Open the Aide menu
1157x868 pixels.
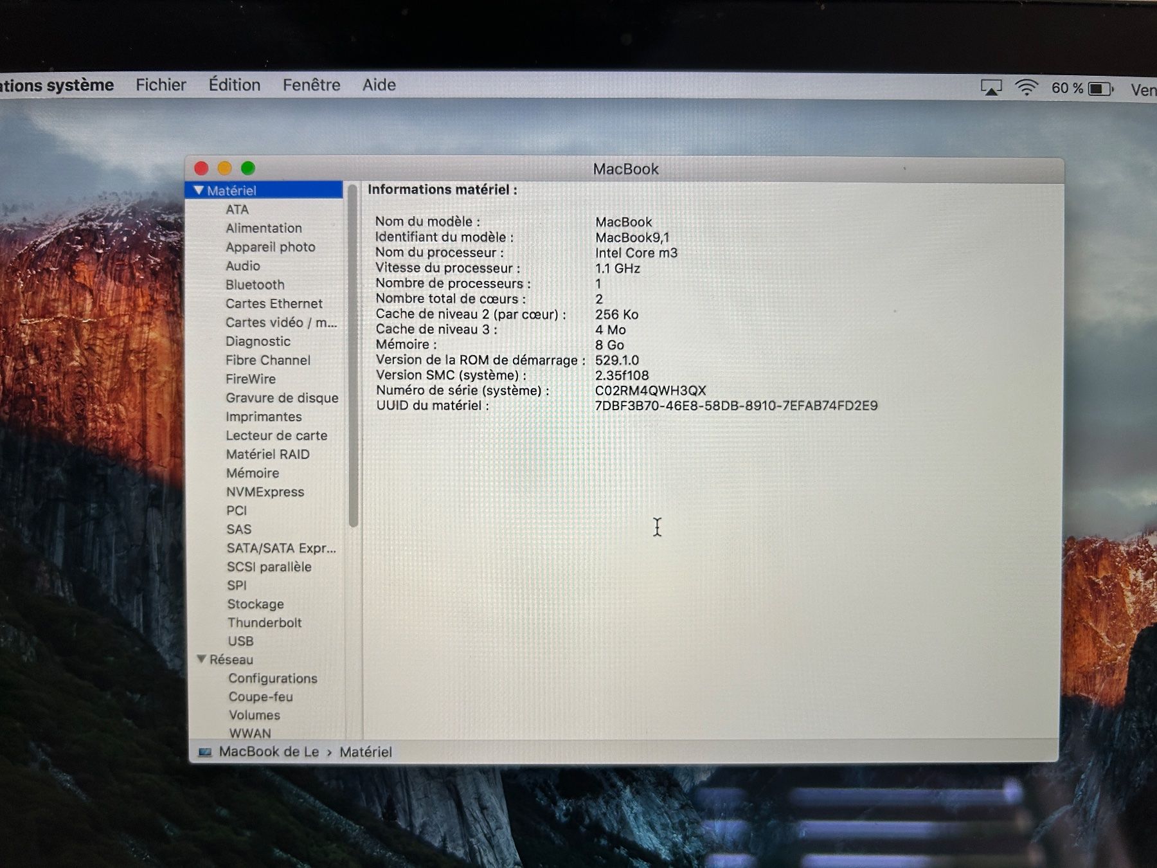[379, 85]
